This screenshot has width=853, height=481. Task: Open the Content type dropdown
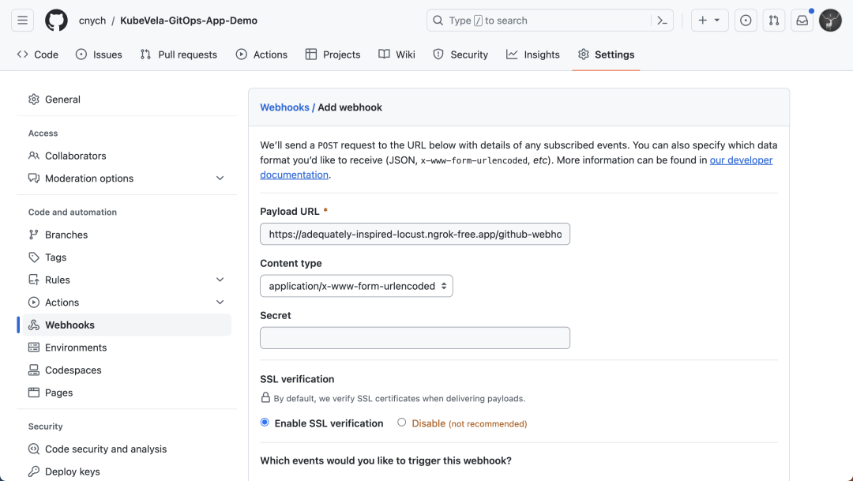pos(356,286)
